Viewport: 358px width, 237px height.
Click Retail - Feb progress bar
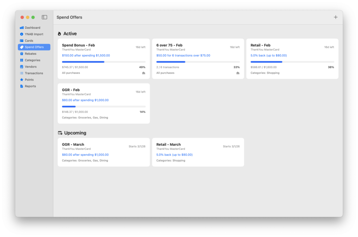tap(292, 62)
